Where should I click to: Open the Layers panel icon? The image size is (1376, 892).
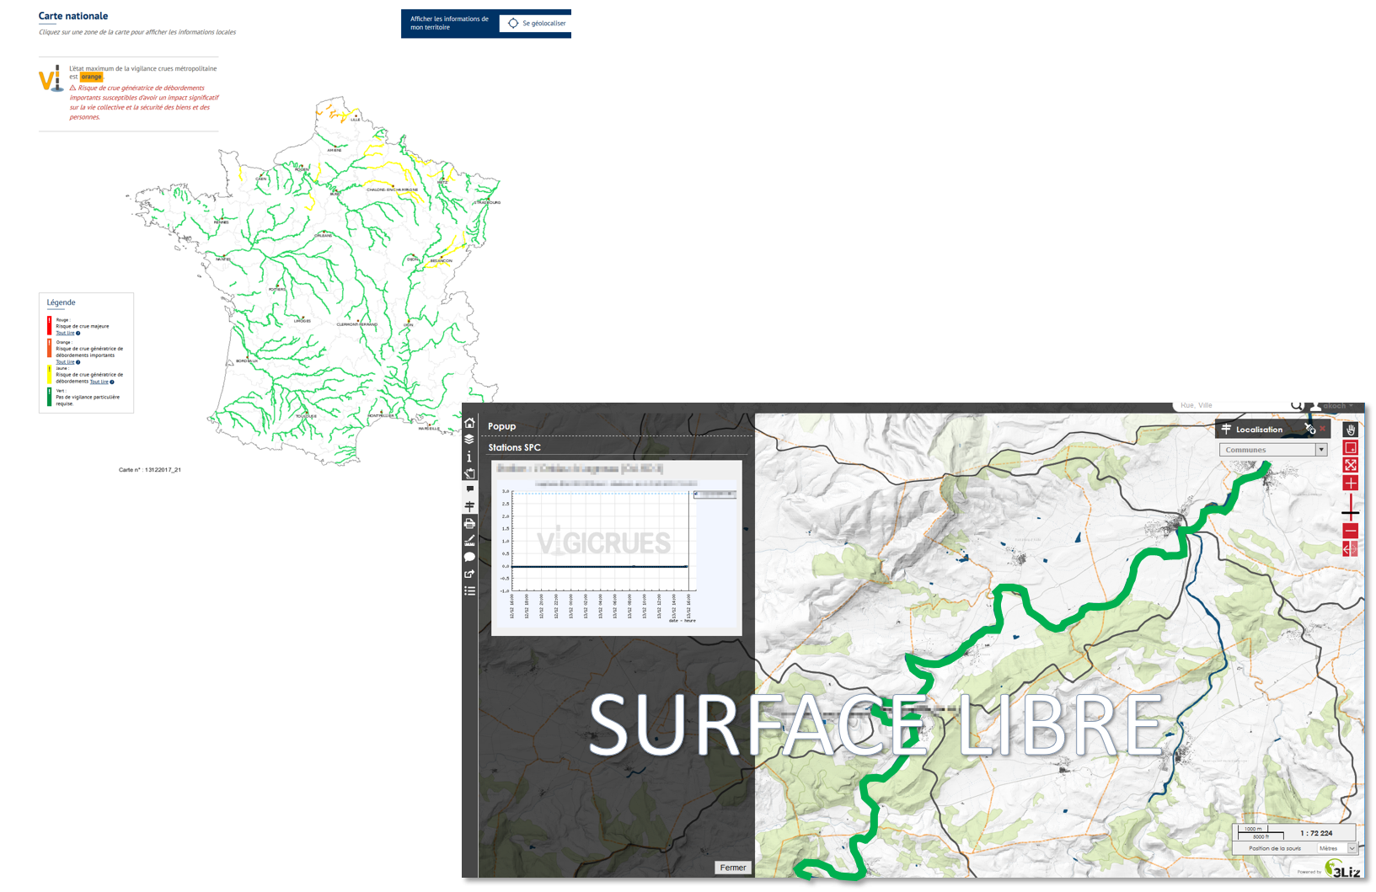coord(469,439)
